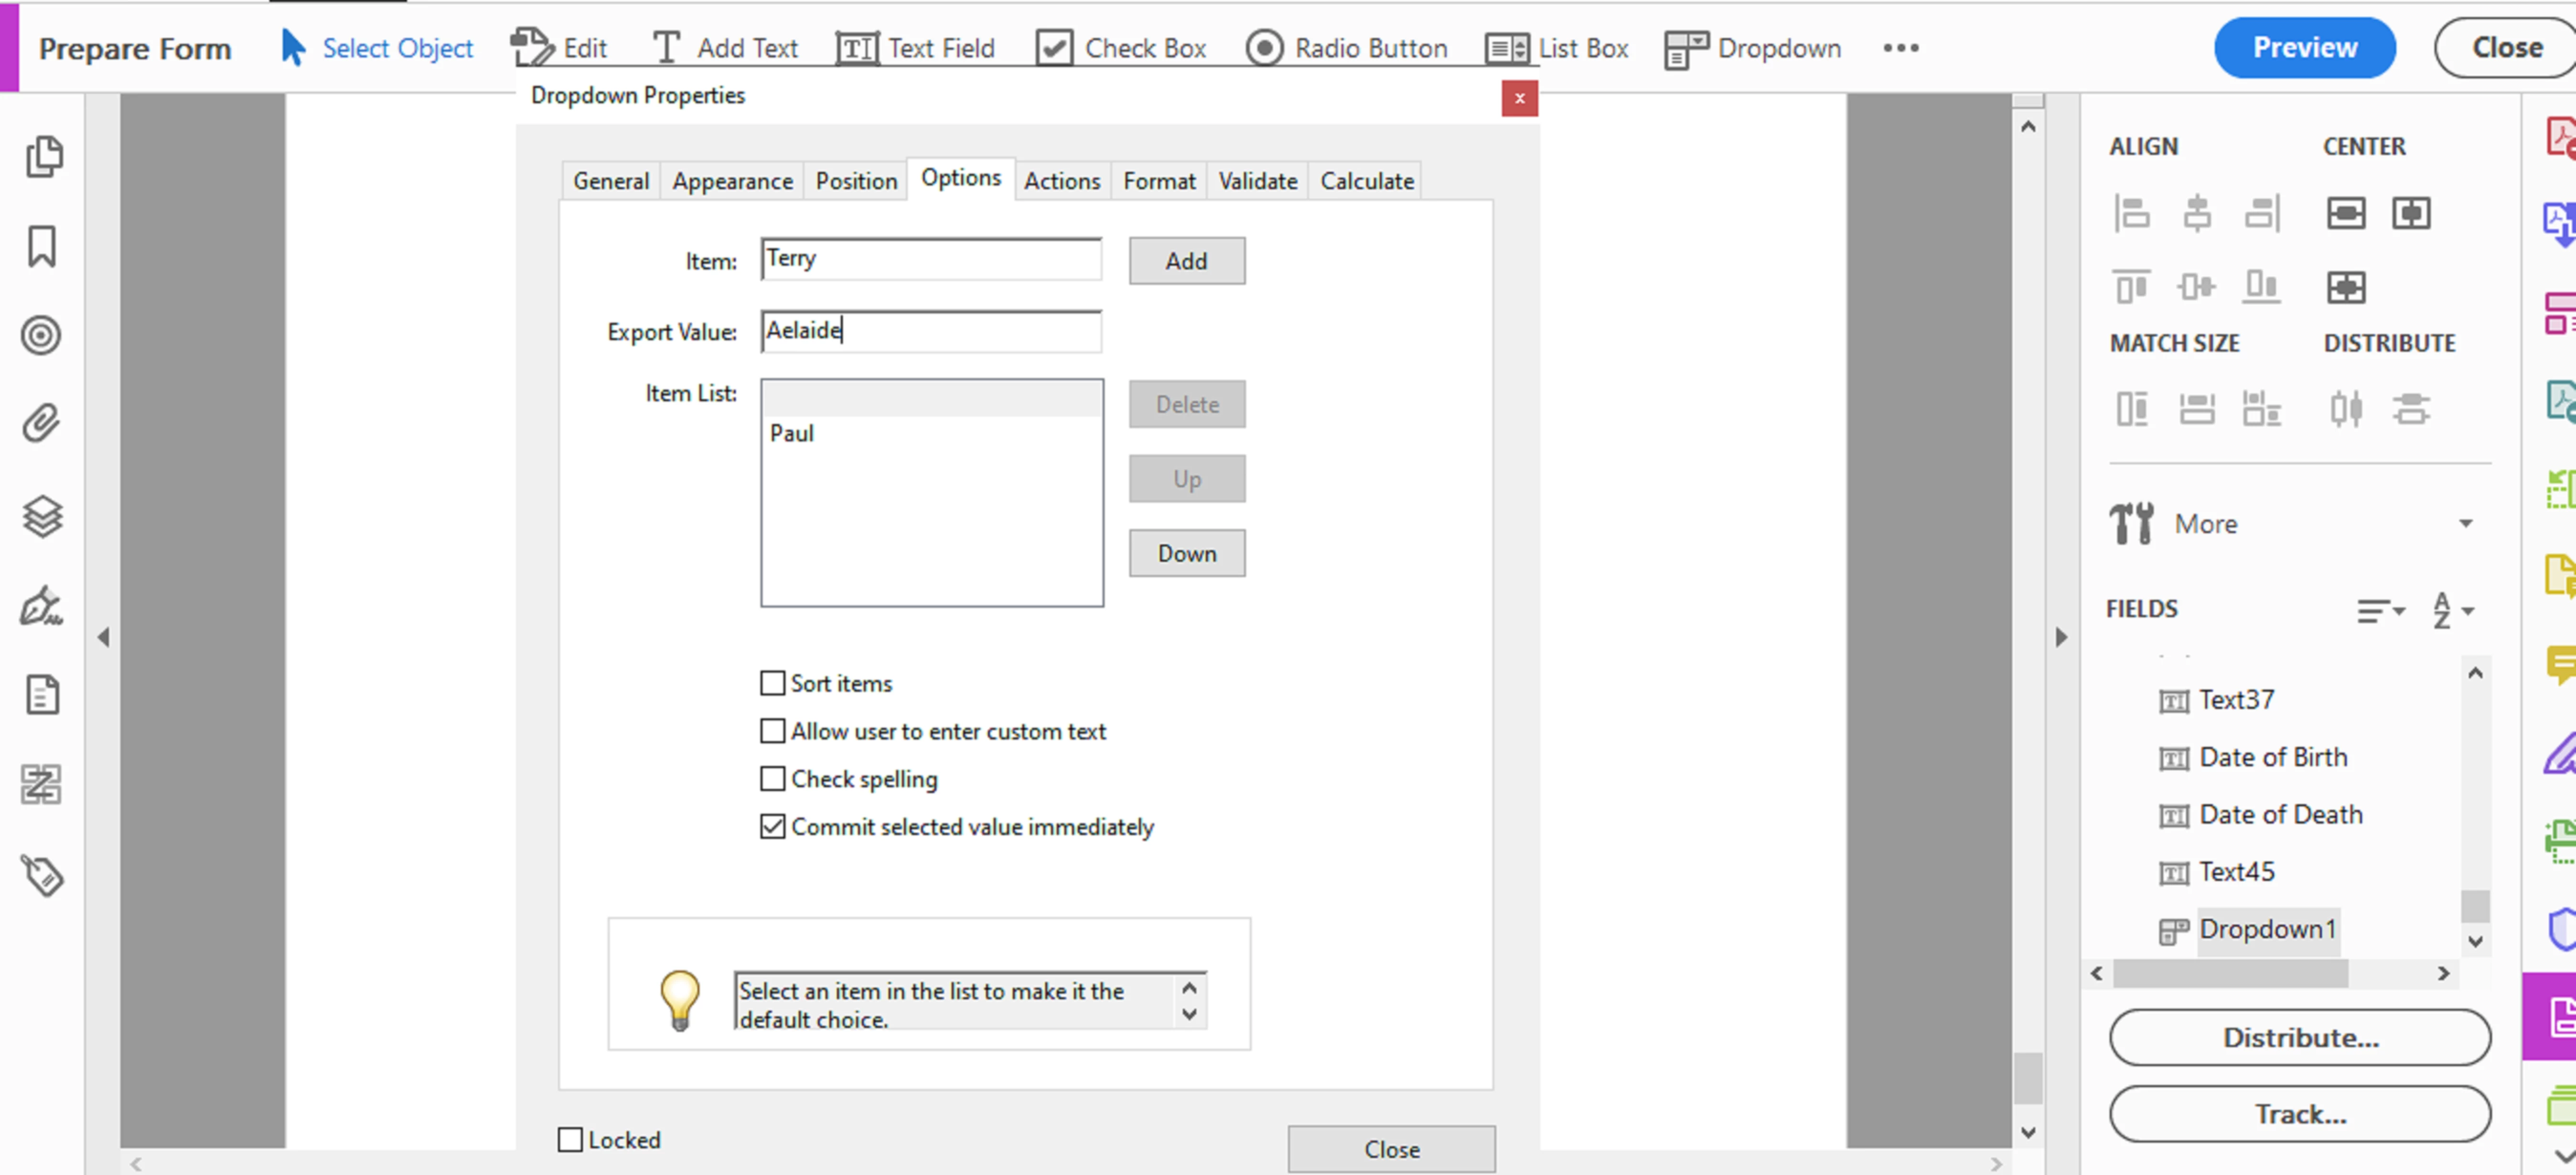Open the Page Thumbnails panel icon
Screen dimensions: 2576x1175
coord(43,157)
